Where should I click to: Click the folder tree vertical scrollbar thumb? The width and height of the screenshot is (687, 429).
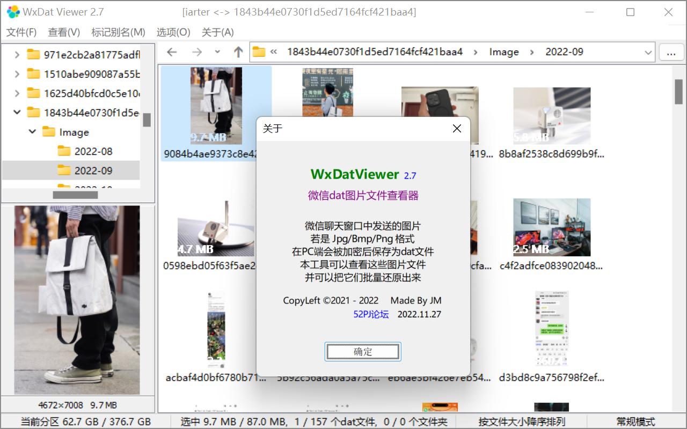pos(147,120)
